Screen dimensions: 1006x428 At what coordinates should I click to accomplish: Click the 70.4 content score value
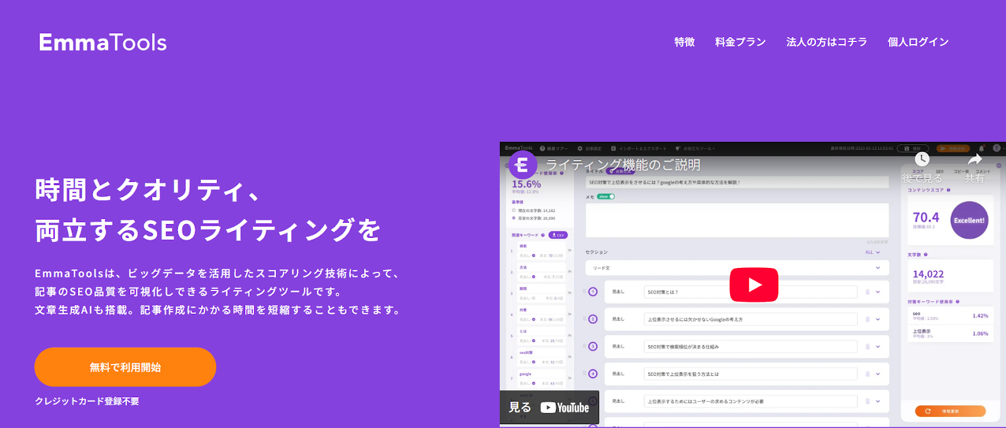click(926, 217)
